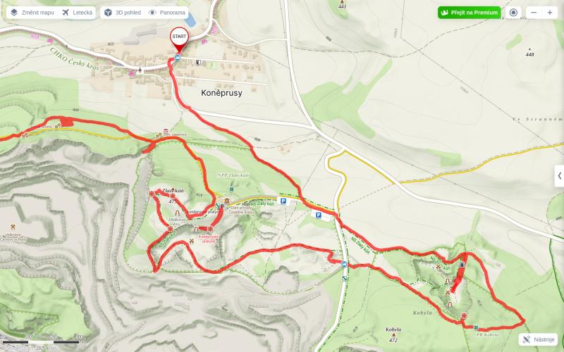Open the Změnit mapu layer switcher
The image size is (564, 352).
coord(32,13)
